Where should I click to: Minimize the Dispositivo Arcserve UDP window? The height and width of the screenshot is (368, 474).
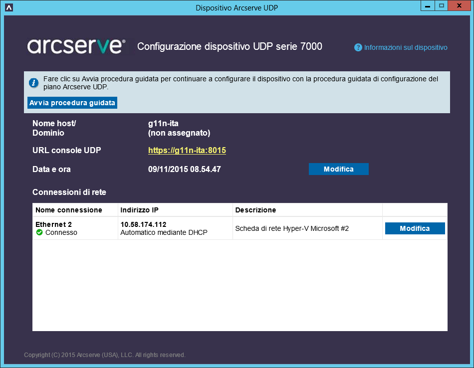tap(428, 6)
